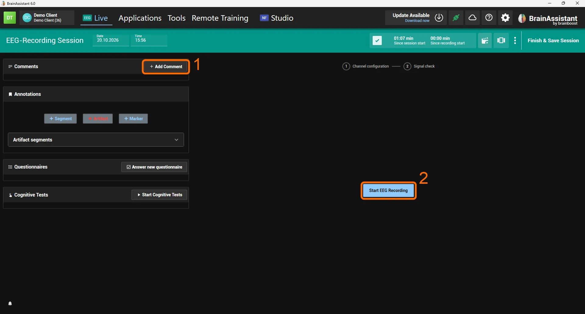Start Cognitive Tests
Image resolution: width=585 pixels, height=314 pixels.
click(159, 195)
